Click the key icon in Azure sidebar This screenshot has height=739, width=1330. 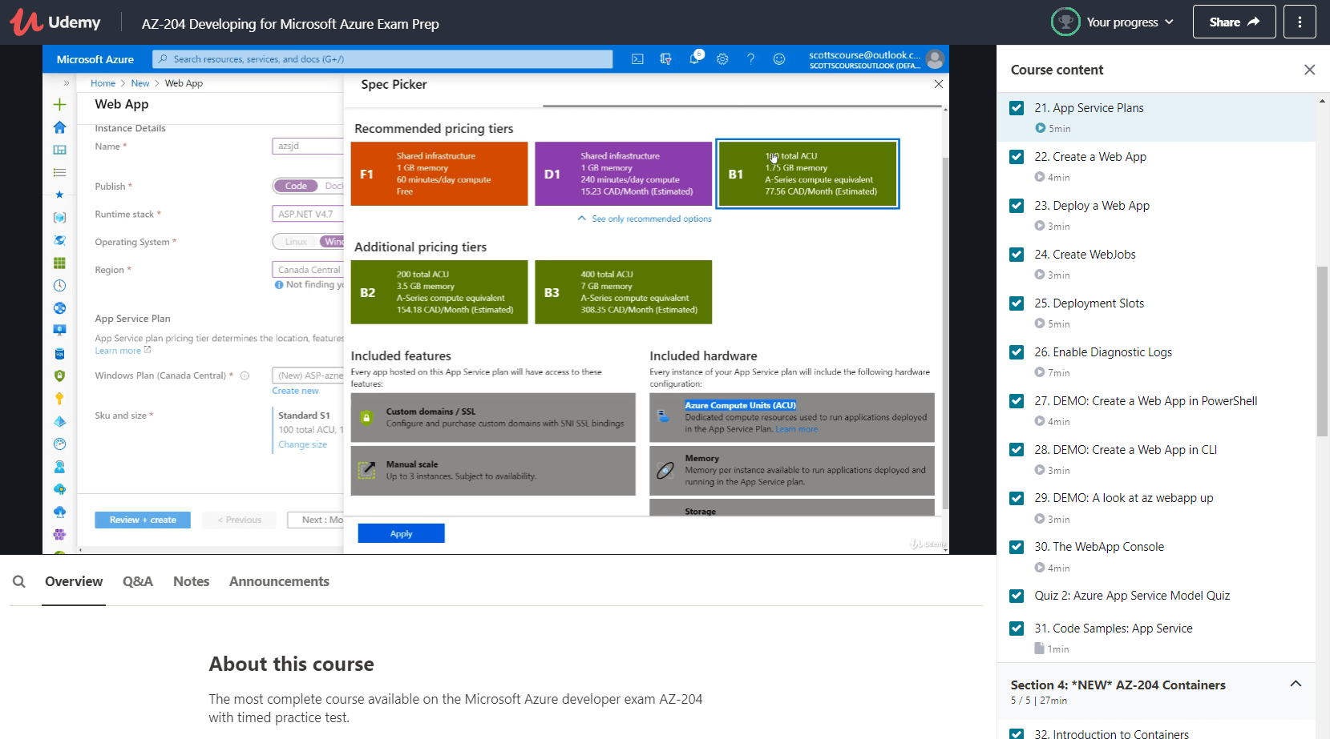click(59, 398)
